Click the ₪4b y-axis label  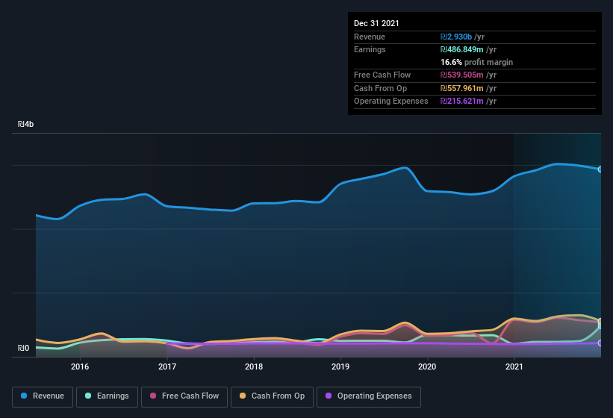[x=26, y=124]
